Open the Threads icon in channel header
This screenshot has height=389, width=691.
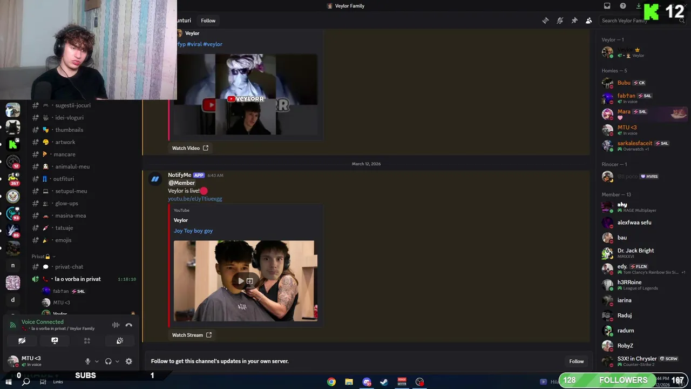[545, 21]
